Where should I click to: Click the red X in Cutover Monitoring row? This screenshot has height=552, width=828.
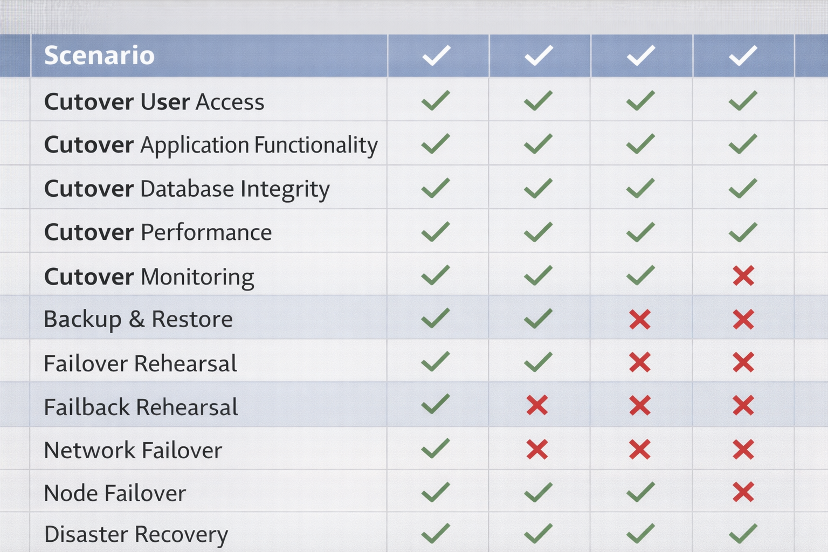coord(743,276)
